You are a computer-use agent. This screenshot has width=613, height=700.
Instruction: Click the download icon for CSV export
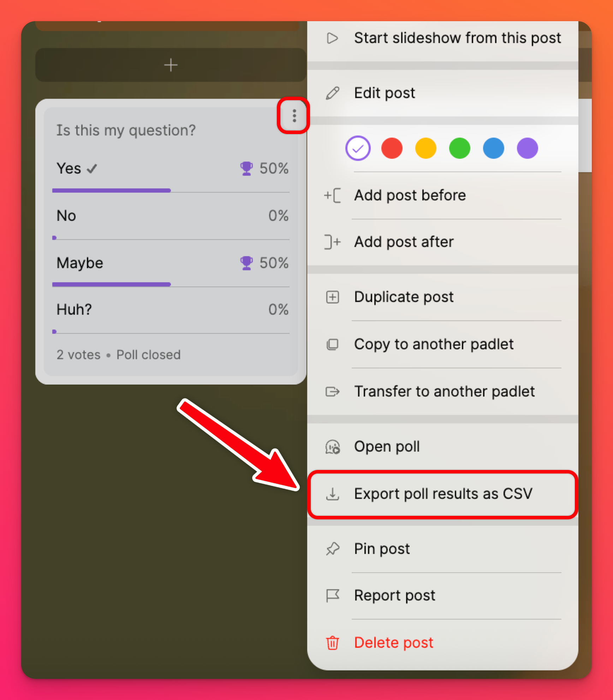point(332,494)
